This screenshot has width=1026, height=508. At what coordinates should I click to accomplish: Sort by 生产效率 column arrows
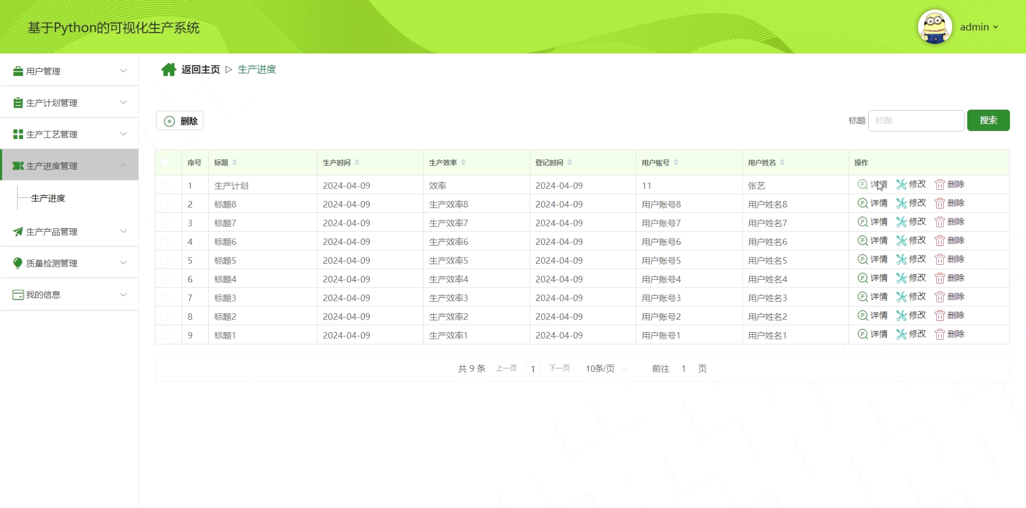tap(464, 162)
